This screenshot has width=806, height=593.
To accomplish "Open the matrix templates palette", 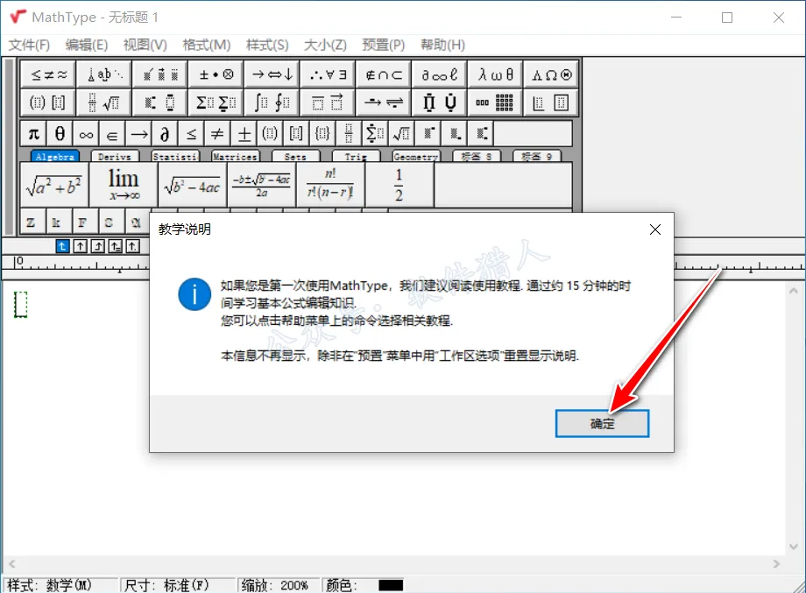I will coord(496,102).
